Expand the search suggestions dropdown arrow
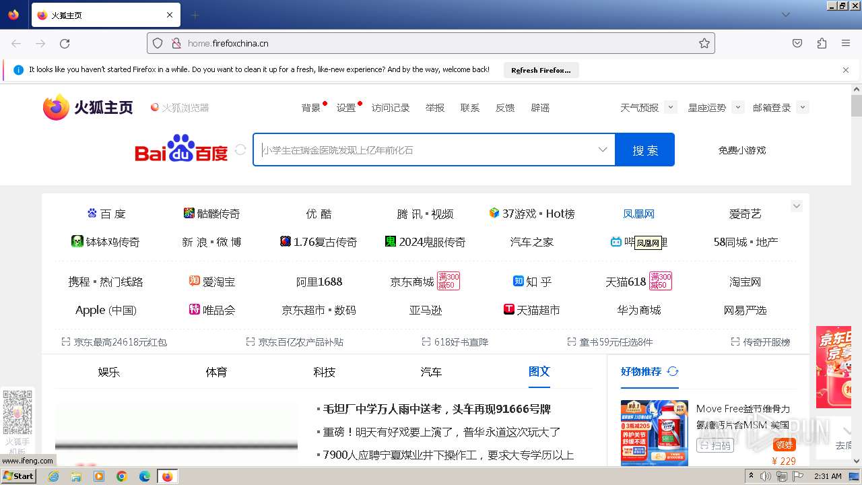Viewport: 862px width, 485px height. point(603,150)
